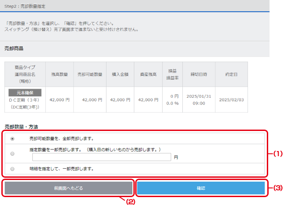Click the sell amount input field before 円
The width and height of the screenshot is (283, 207).
pos(102,157)
